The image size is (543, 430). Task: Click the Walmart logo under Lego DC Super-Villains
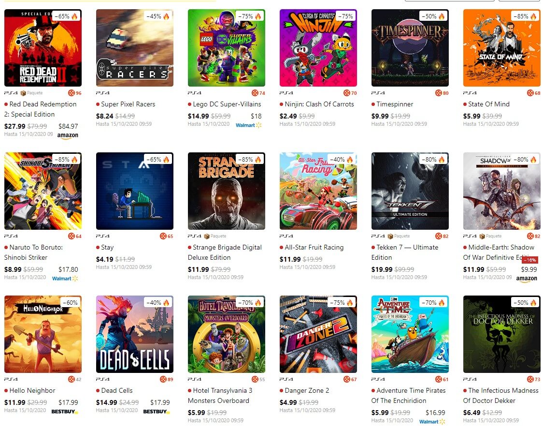[x=248, y=125]
